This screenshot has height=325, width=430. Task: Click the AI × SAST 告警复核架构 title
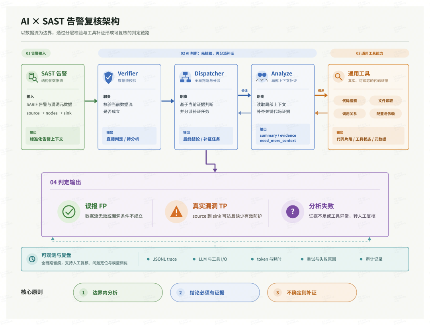tap(70, 21)
